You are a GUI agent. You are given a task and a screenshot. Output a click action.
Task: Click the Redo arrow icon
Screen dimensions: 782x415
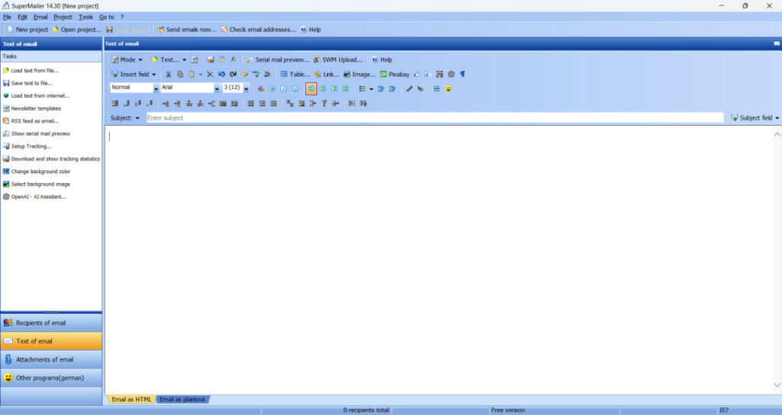coord(233,74)
